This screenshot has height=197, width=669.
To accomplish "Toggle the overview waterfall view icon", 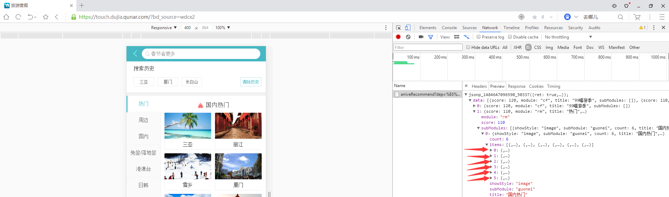I will tap(467, 37).
